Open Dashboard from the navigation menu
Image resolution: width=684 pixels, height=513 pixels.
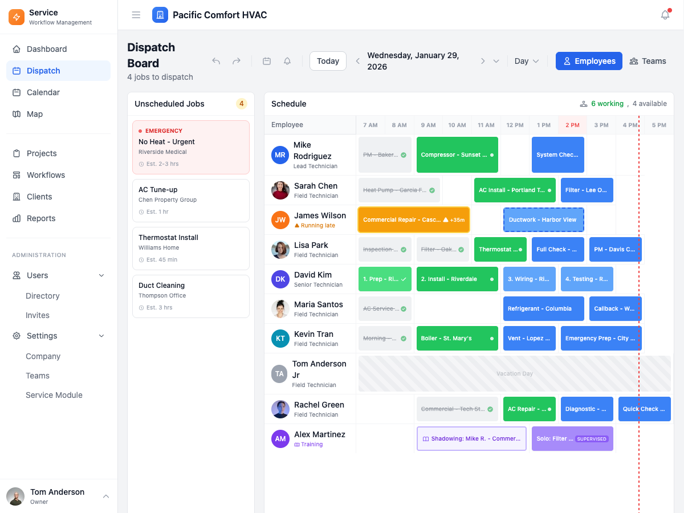click(15, 48)
